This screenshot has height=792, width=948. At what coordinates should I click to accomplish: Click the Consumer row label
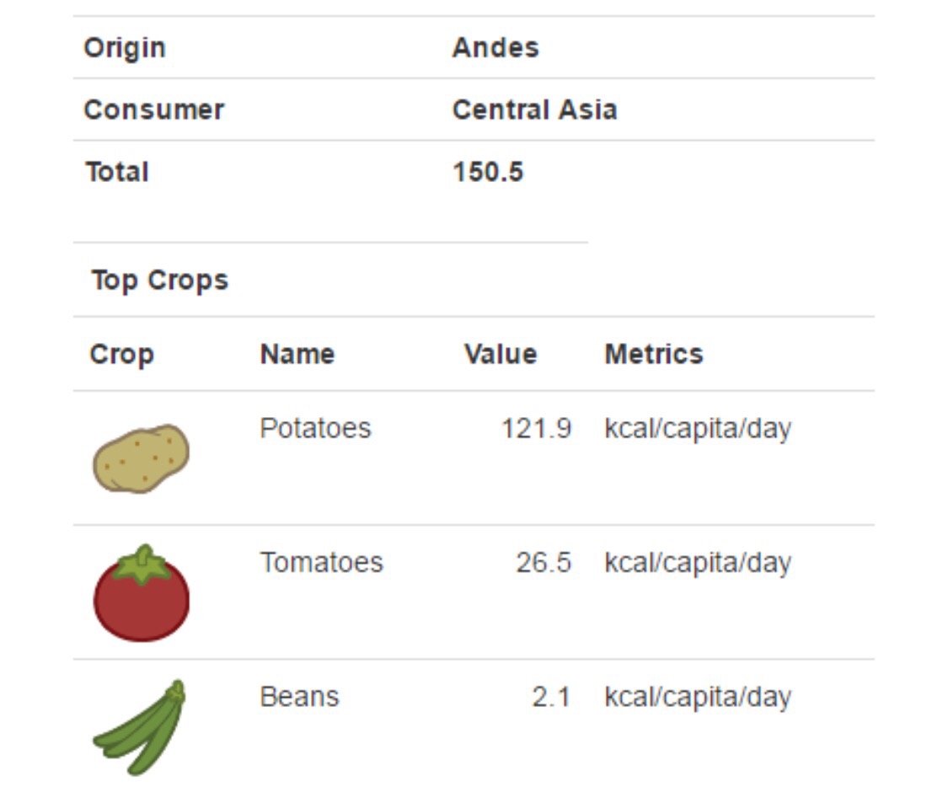point(154,110)
